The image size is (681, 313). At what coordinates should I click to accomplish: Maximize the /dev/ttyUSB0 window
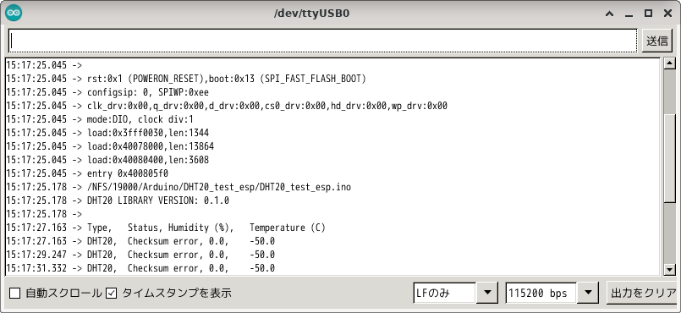click(648, 14)
